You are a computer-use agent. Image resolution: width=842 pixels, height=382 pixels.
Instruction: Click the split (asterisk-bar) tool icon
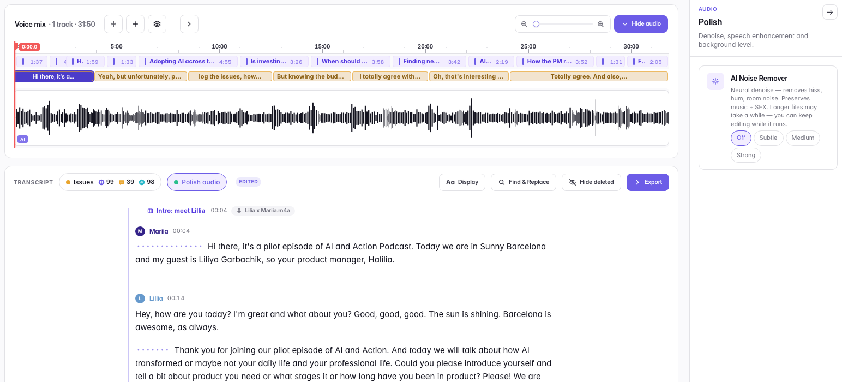pyautogui.click(x=113, y=24)
